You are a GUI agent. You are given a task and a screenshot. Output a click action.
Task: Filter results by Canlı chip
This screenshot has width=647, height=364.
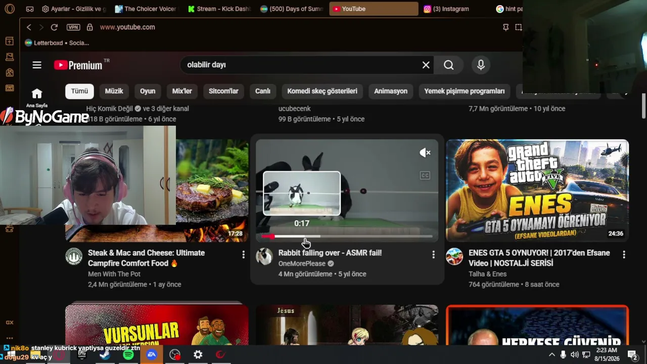click(263, 91)
